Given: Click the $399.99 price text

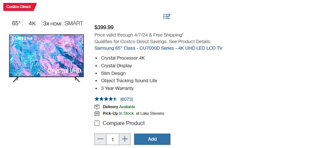Looking at the screenshot, I should [104, 27].
